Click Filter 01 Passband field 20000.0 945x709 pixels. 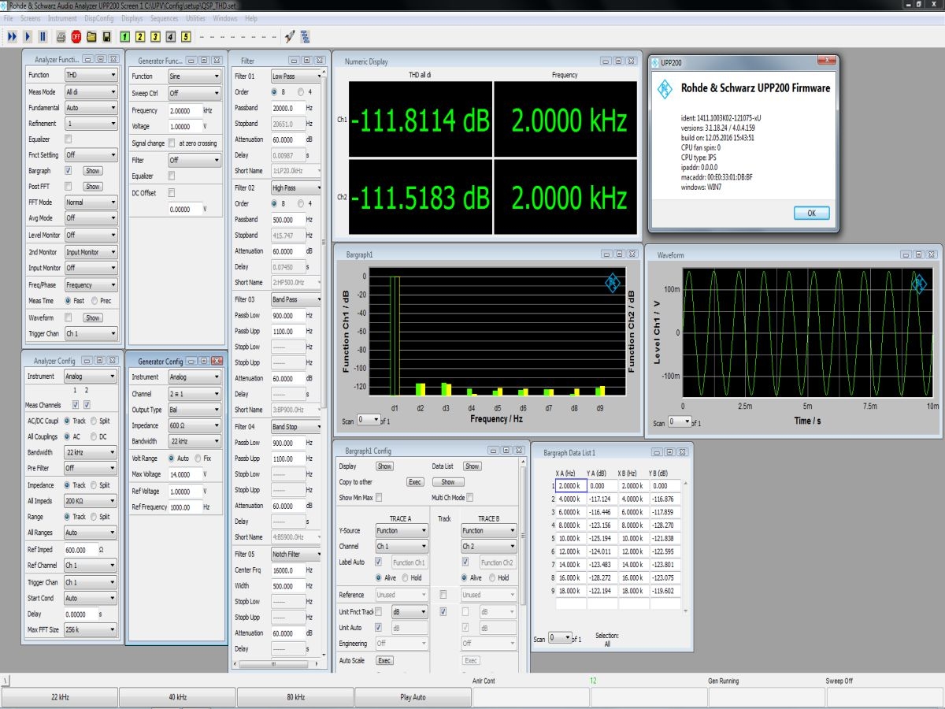click(x=287, y=108)
